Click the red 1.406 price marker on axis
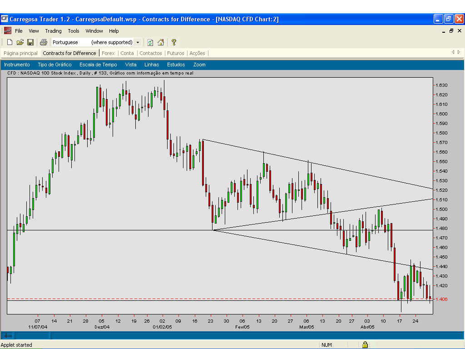Screen dimensions: 465x349 click(441, 299)
